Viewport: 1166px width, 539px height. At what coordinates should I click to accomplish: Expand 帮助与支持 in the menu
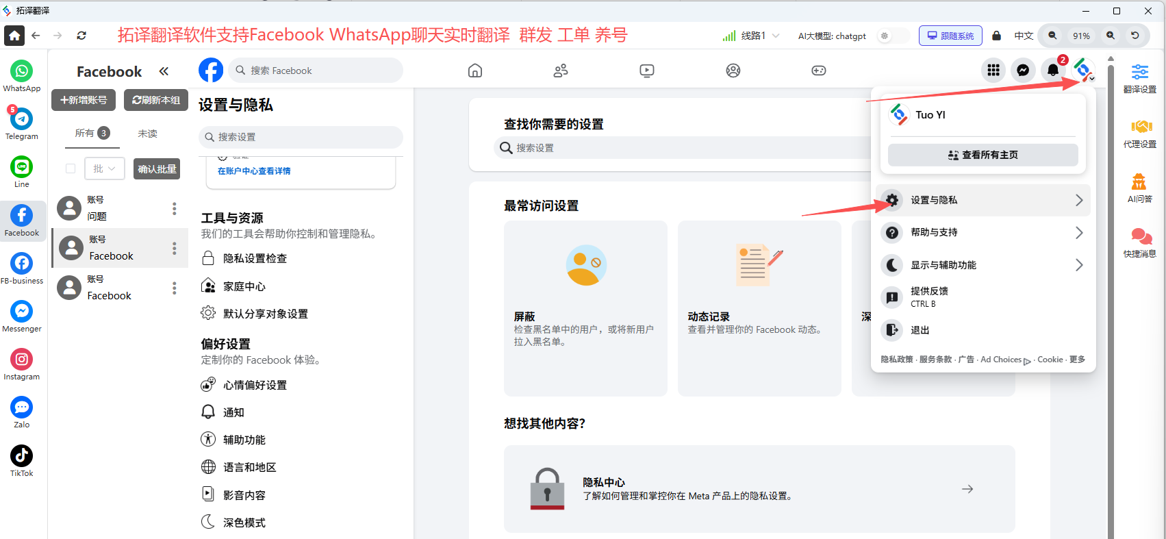pyautogui.click(x=983, y=233)
